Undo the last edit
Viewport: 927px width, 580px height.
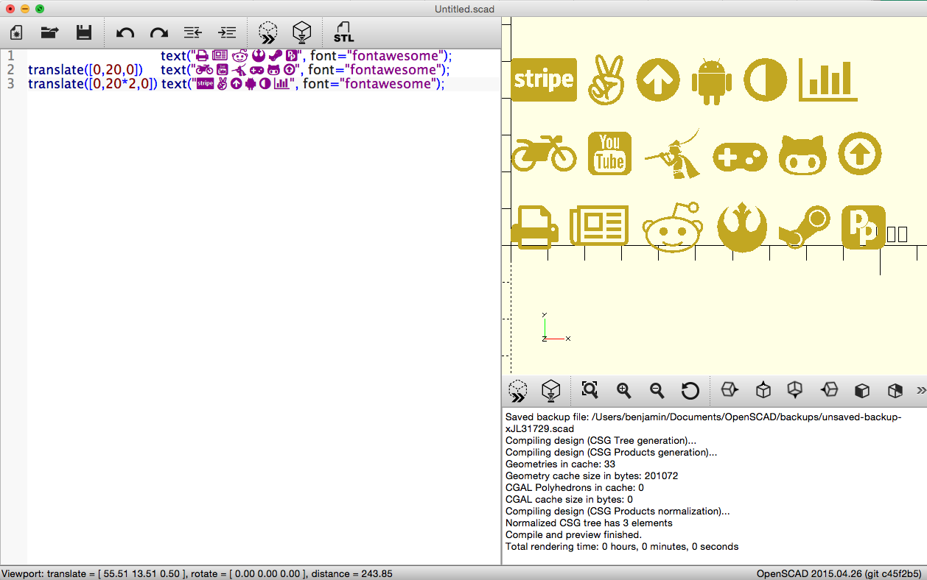(125, 32)
